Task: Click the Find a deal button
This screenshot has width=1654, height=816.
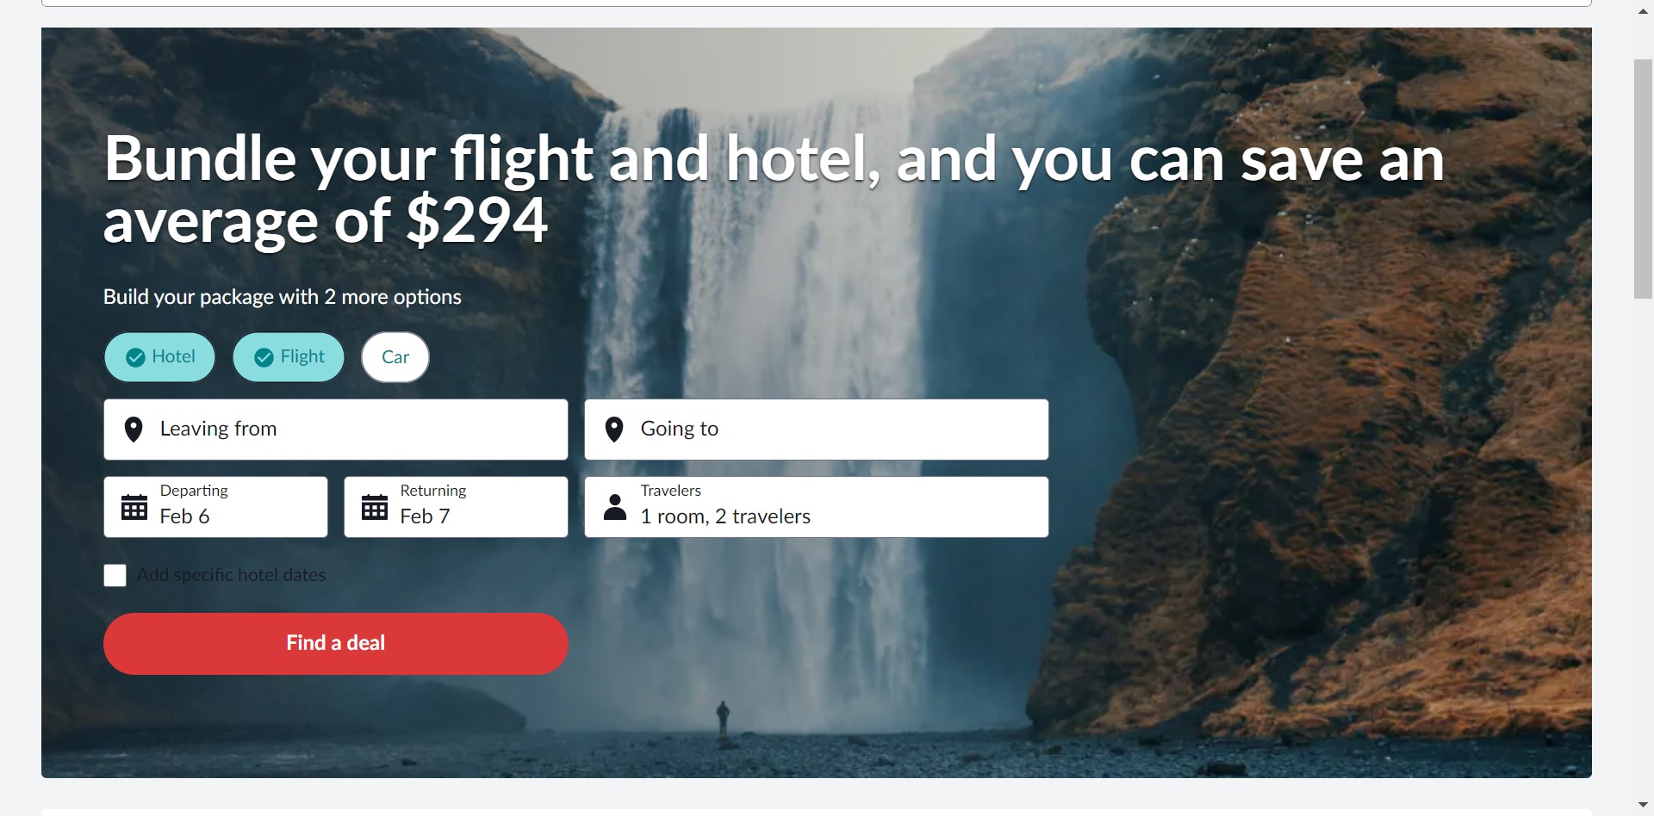Action: [336, 644]
